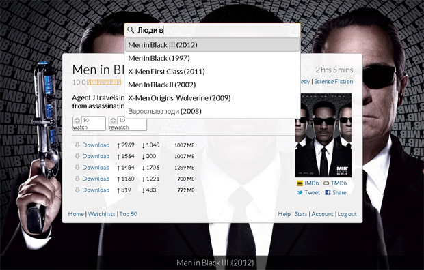The height and width of the screenshot is (270, 424).
Task: Click download arrow icon in 1160 row
Action: (x=77, y=179)
